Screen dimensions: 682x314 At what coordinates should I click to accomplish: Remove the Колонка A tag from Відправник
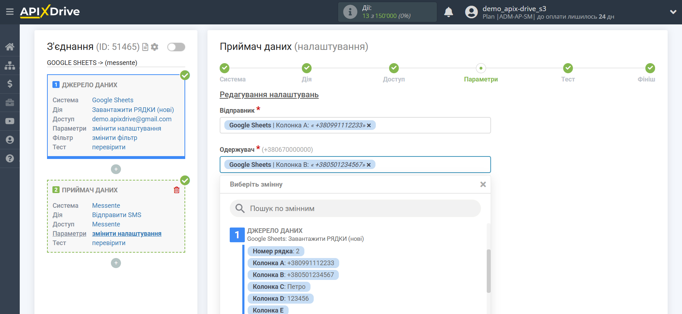coord(369,125)
